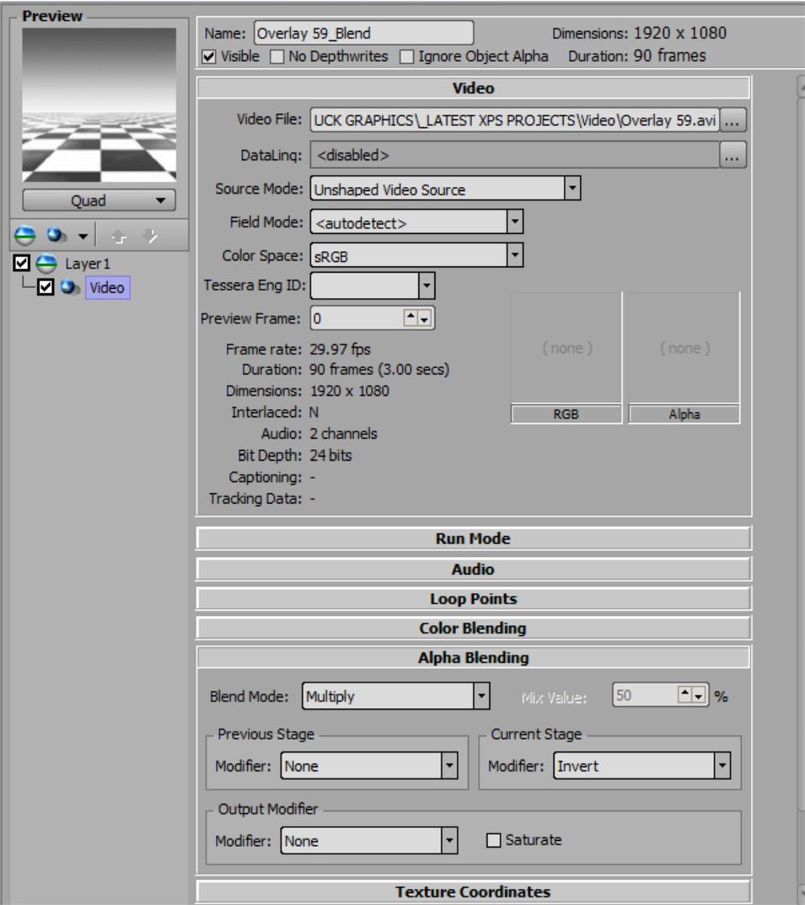Enable the No Depthwrites checkbox
The height and width of the screenshot is (905, 805).
point(277,57)
